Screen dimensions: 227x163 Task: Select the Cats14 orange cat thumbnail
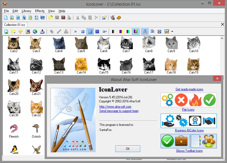click(81, 66)
